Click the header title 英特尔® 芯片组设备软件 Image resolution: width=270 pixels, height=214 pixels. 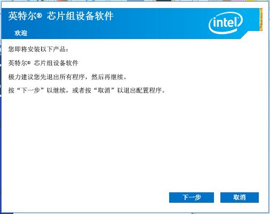click(61, 16)
